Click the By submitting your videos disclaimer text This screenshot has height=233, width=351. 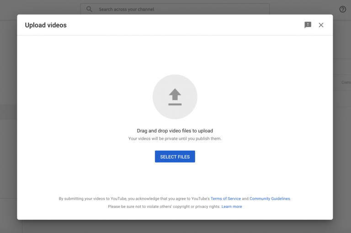click(x=133, y=199)
